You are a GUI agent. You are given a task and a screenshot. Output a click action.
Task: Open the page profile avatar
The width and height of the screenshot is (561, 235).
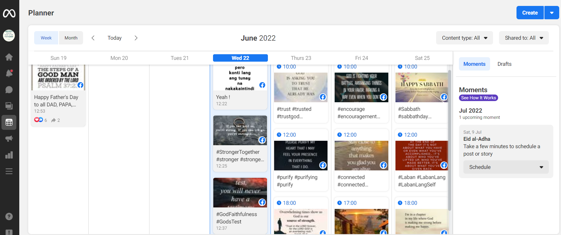pos(9,36)
